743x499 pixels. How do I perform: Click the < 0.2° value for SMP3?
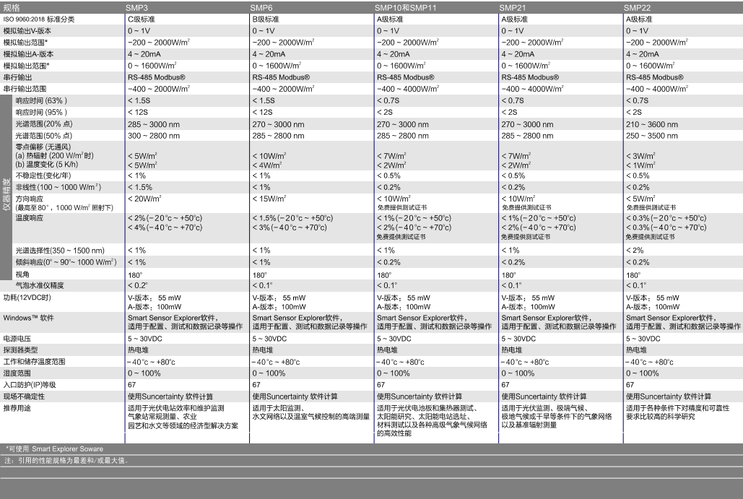[137, 285]
